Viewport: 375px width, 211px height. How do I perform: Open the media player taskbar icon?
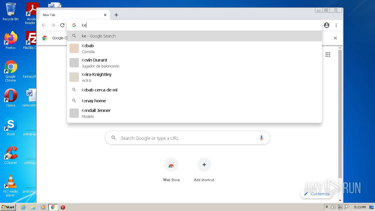pos(43,207)
